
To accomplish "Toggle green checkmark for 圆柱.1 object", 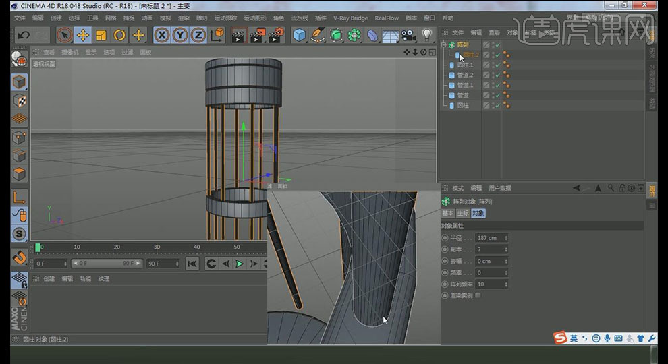I will click(x=497, y=65).
